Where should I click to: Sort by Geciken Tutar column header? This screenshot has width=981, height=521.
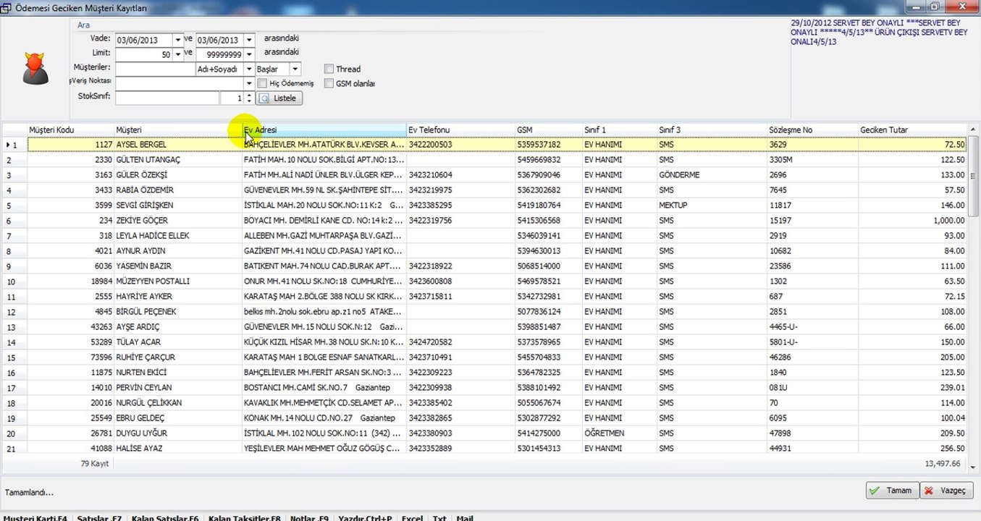click(x=913, y=130)
